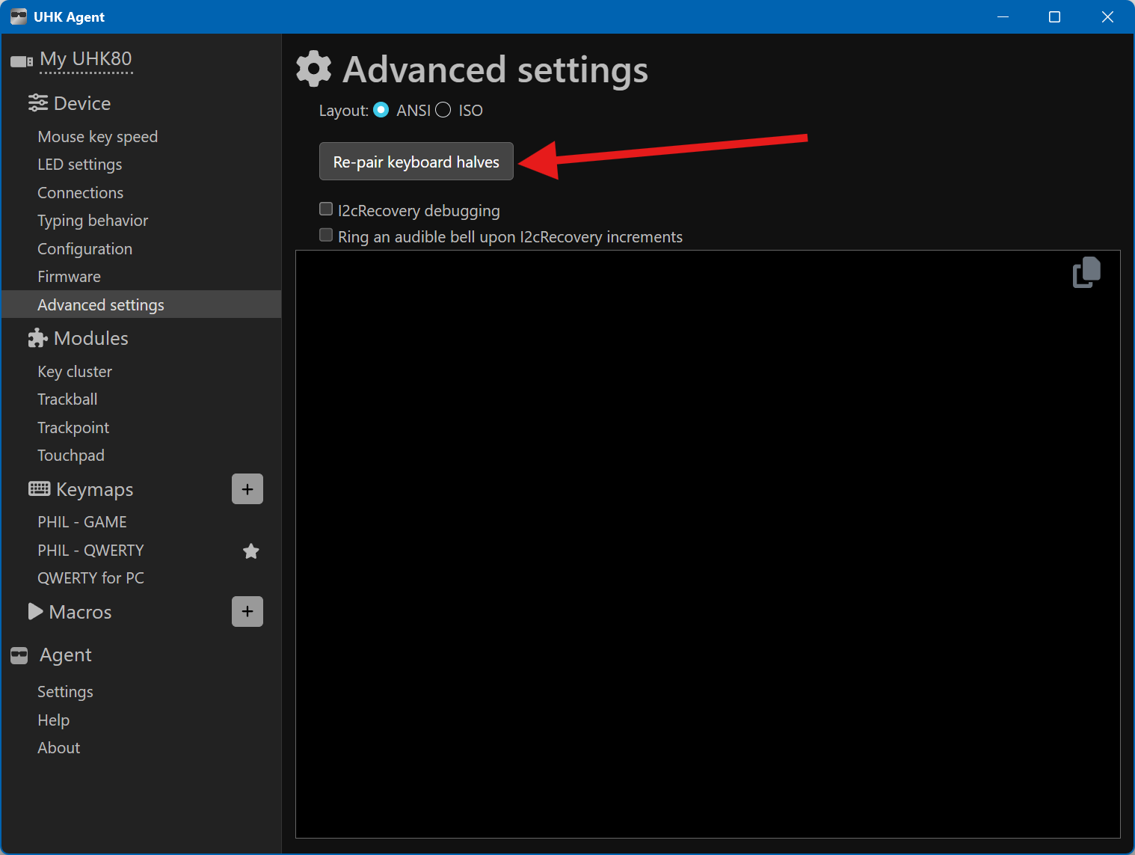The height and width of the screenshot is (855, 1135).
Task: Click Re-pair keyboard halves button
Action: [416, 162]
